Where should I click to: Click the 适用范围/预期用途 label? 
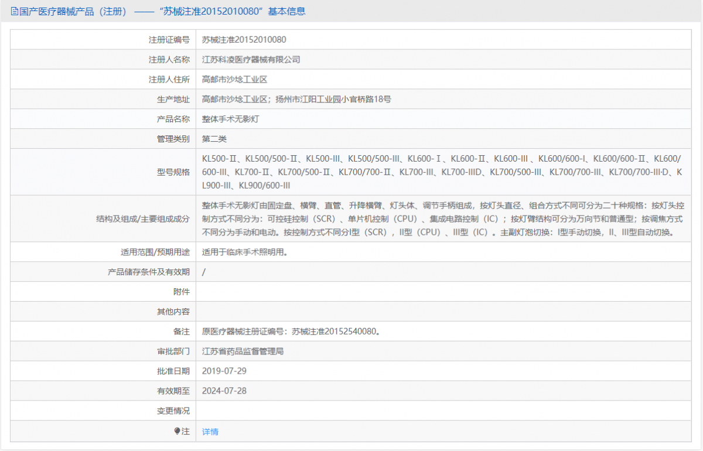point(155,252)
